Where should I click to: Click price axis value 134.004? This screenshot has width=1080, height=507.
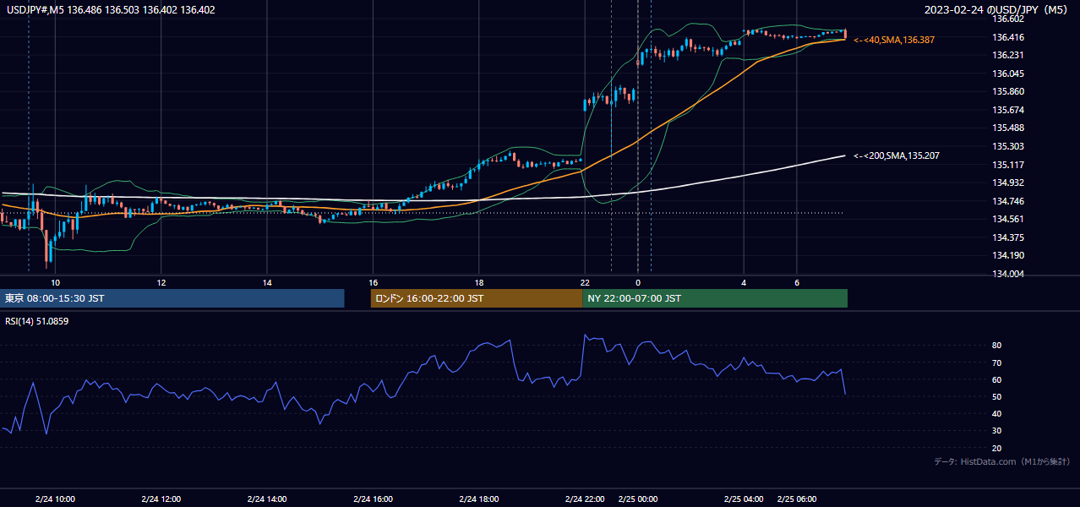tap(1008, 274)
